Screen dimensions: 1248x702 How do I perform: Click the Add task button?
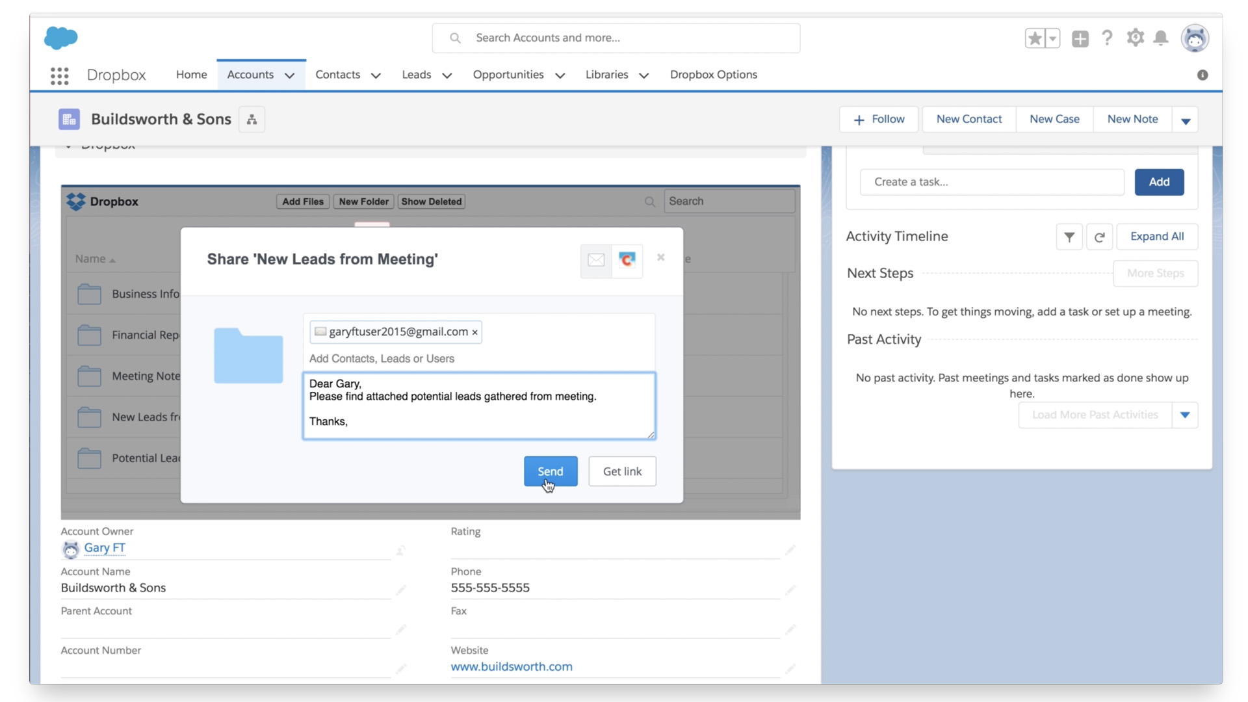(1159, 182)
